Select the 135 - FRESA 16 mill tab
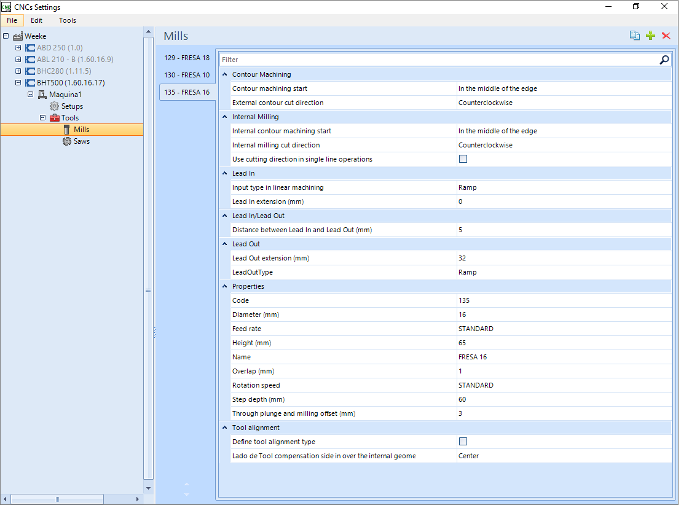Image resolution: width=681 pixels, height=508 pixels. [187, 93]
